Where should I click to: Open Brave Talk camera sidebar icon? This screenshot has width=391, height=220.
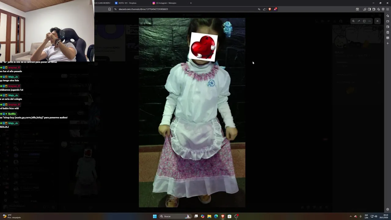[x=388, y=21]
